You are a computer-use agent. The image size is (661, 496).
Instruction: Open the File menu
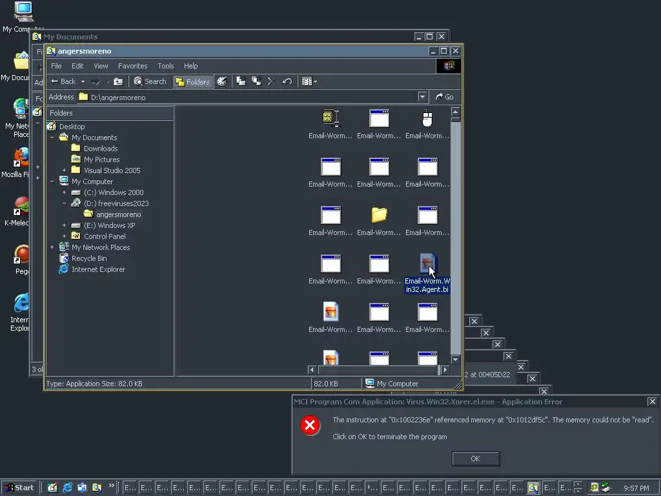pos(56,66)
